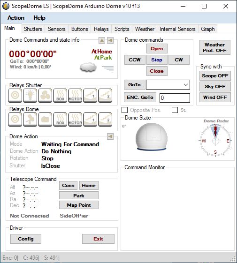Viewport: 237px width, 263px height.
Task: Open the Action menu
Action: pyautogui.click(x=16, y=18)
